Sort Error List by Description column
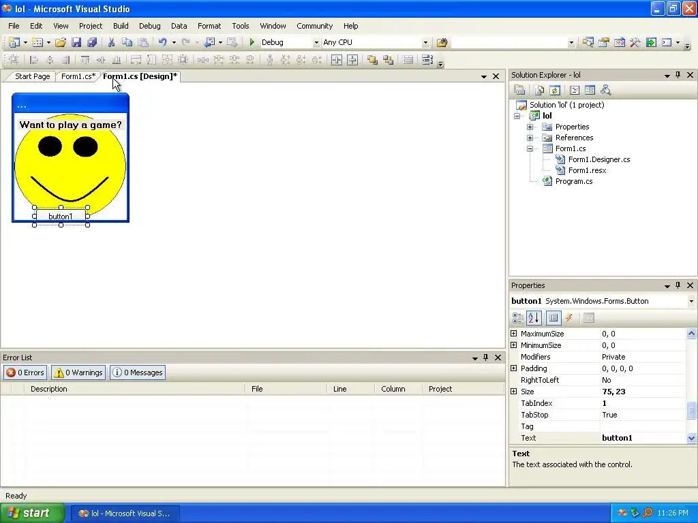 [134, 389]
